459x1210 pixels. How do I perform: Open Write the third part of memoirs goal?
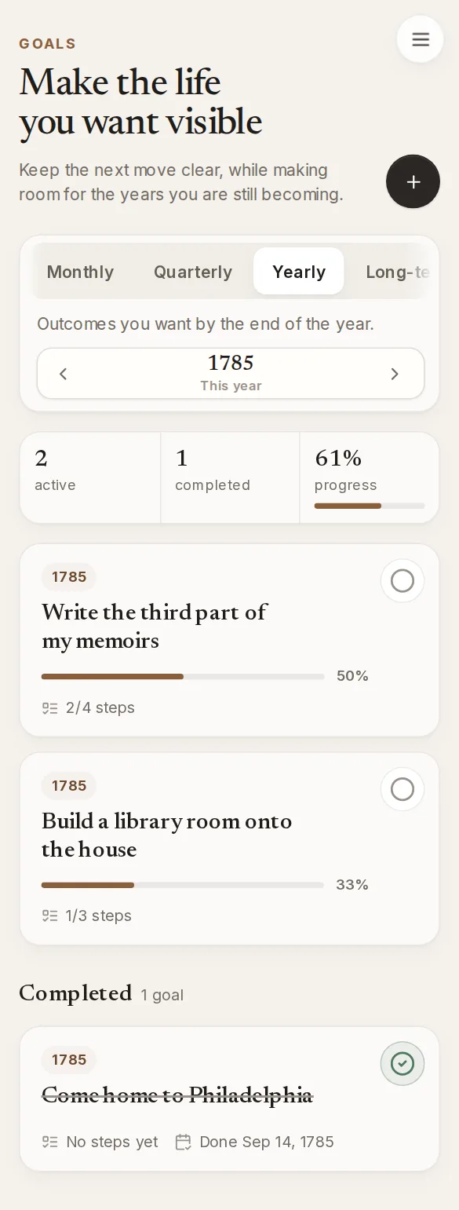155,626
